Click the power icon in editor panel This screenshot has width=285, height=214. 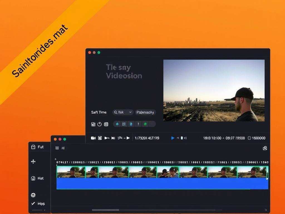(99, 124)
